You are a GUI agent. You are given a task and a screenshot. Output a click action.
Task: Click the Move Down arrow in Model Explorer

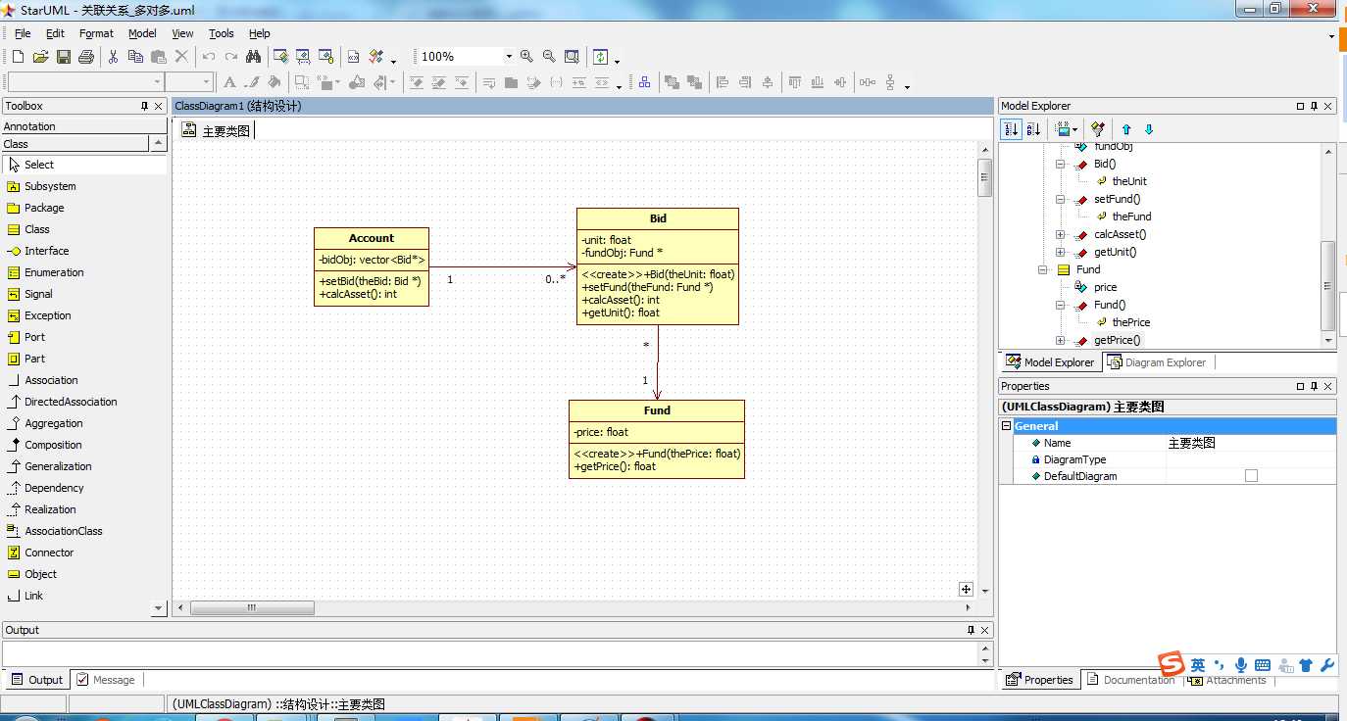(1149, 129)
